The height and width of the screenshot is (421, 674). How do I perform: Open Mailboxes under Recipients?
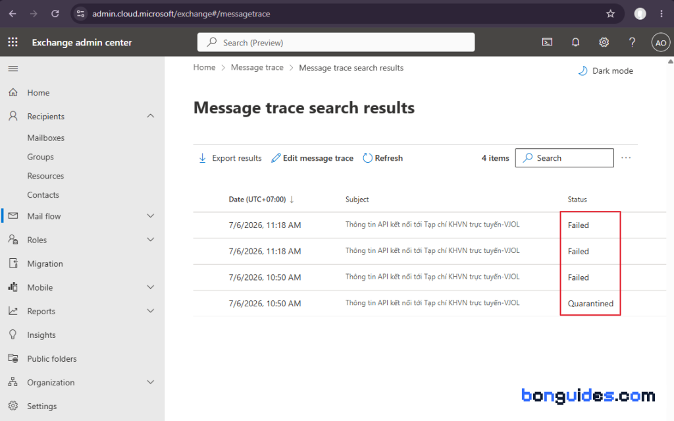pyautogui.click(x=46, y=138)
